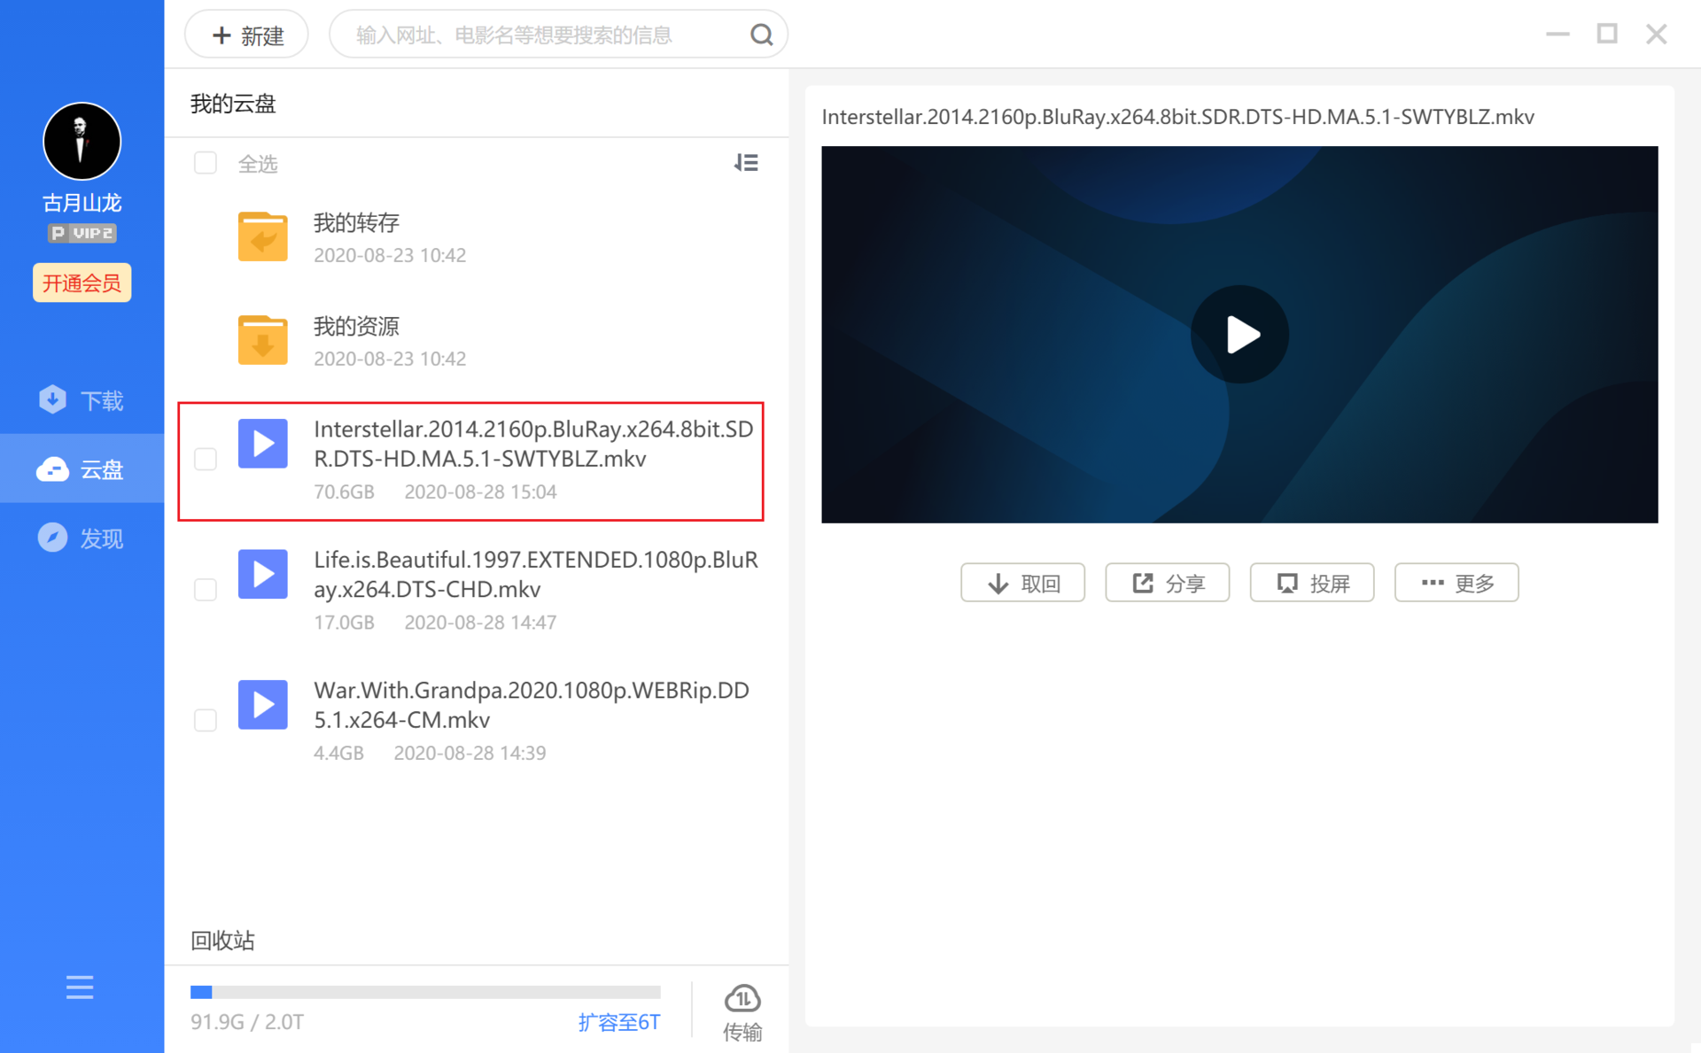Click the search magnifier icon
The height and width of the screenshot is (1053, 1701).
click(761, 34)
